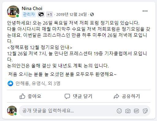The image size is (157, 121).
Task: Add a GIF to the comment
Action: coord(136,111)
